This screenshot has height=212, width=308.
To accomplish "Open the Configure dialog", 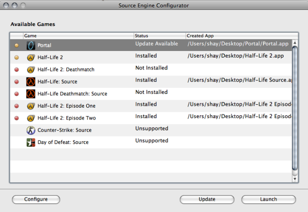I will pyautogui.click(x=36, y=199).
